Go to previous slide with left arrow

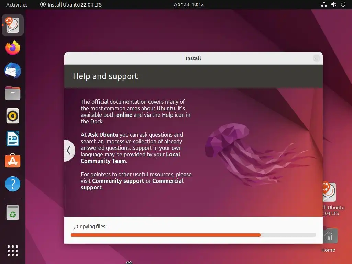[x=69, y=151]
